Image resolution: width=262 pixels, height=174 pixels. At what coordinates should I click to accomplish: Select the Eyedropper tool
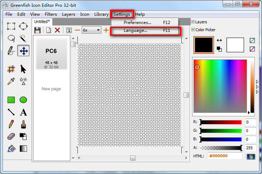(11, 81)
